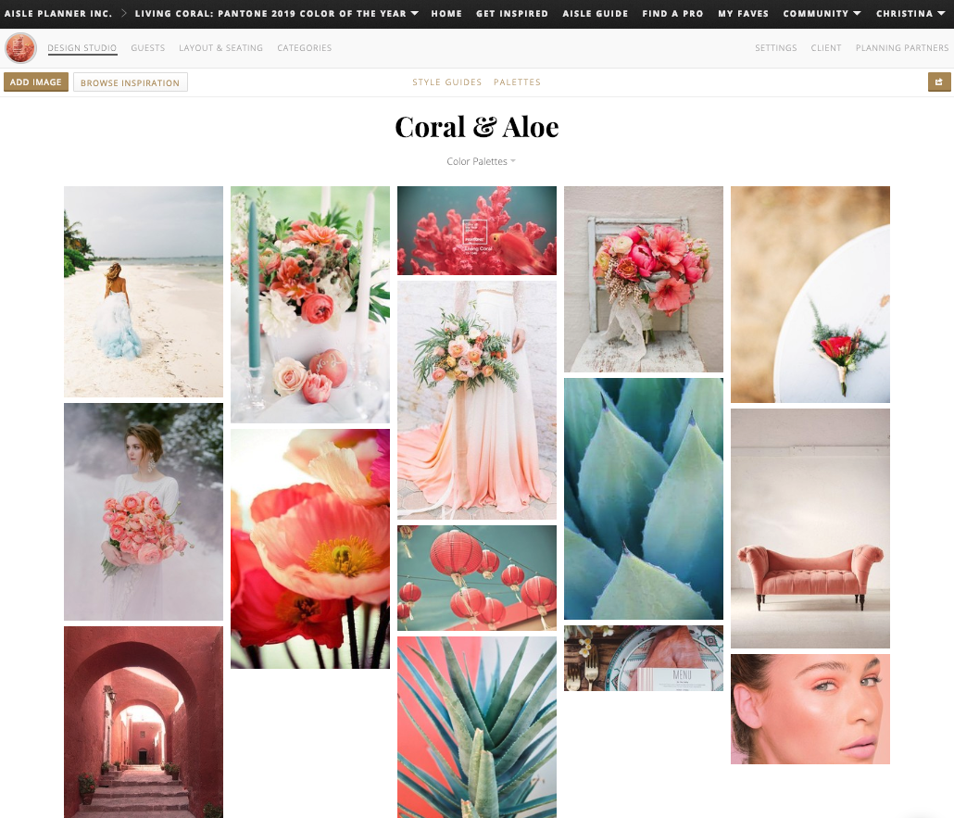
Task: Click the Add Image button
Action: click(35, 82)
